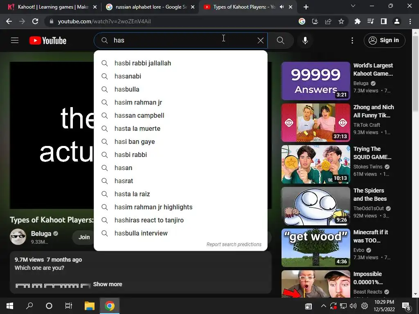Screen dimensions: 419x314
Task: Toggle Chrome side panel
Action: point(384,21)
